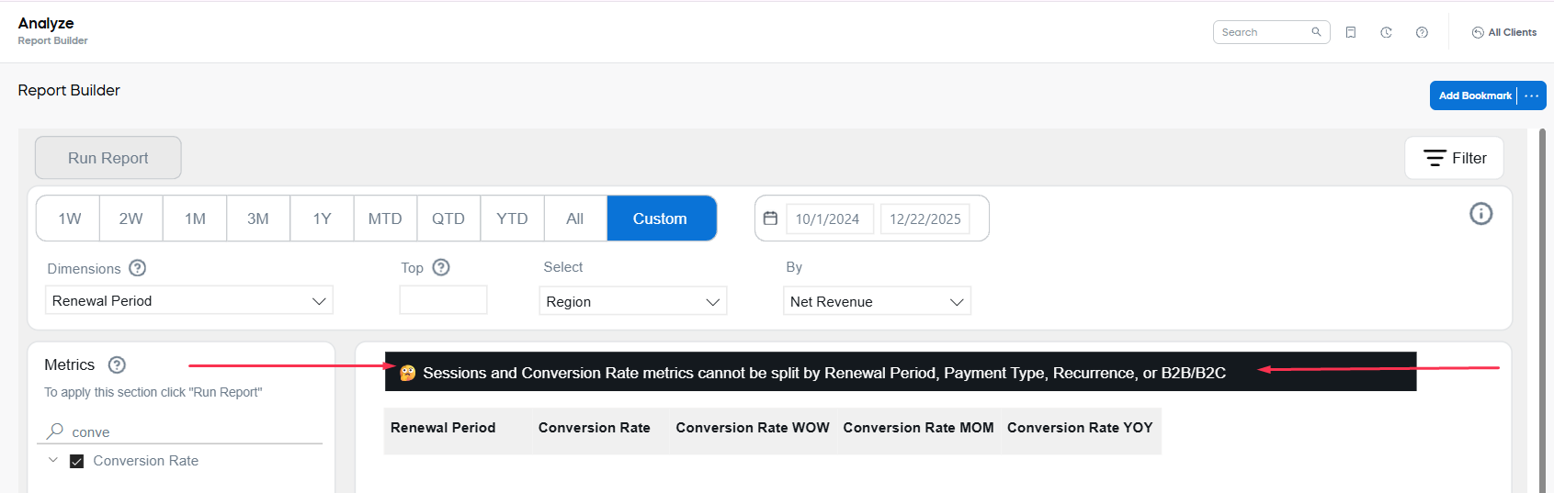Select the MTD date range
The height and width of the screenshot is (493, 1554).
point(385,218)
